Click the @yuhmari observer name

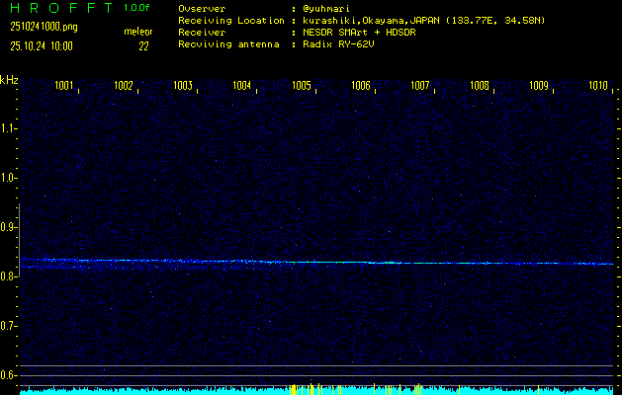coord(321,9)
